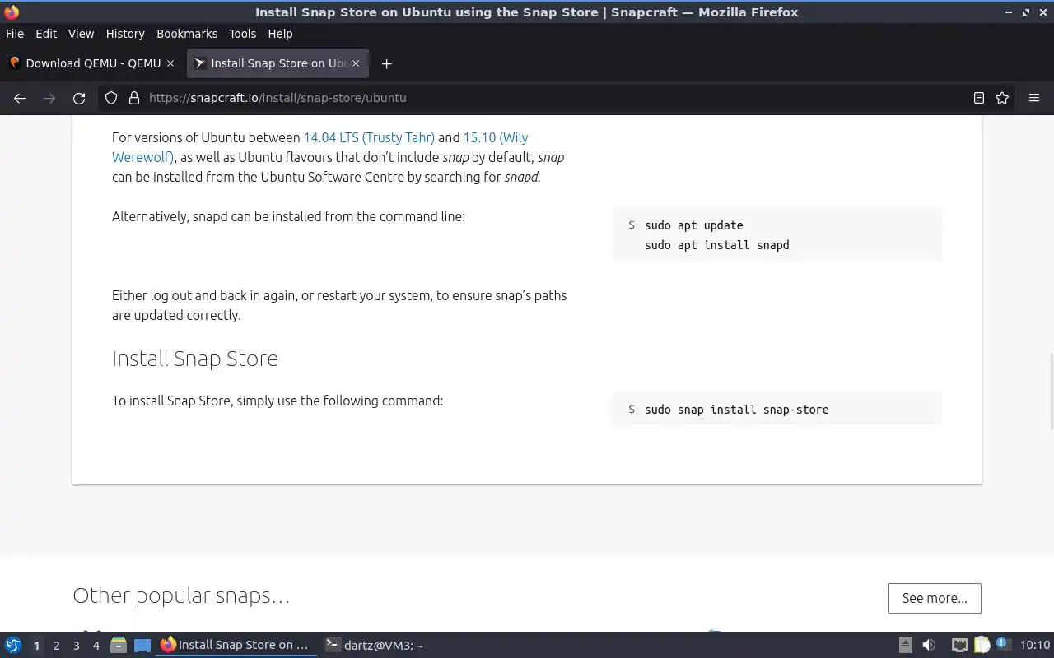Open the wired network tray icon

(x=959, y=646)
